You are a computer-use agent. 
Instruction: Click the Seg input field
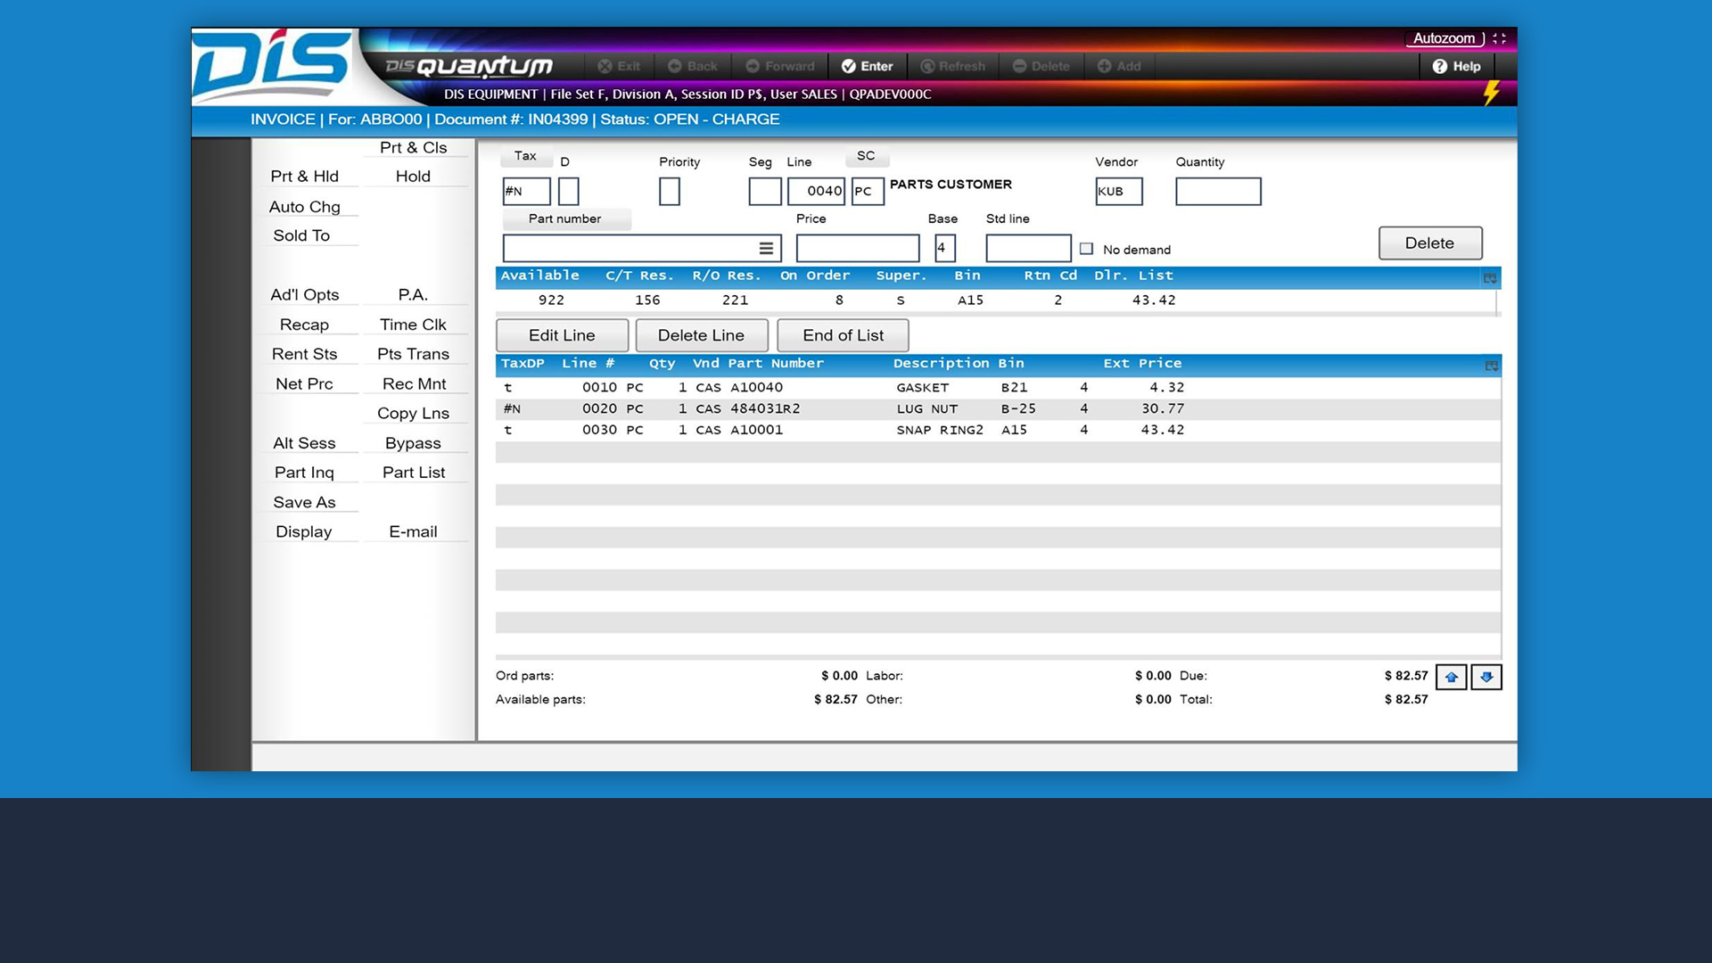pos(765,191)
